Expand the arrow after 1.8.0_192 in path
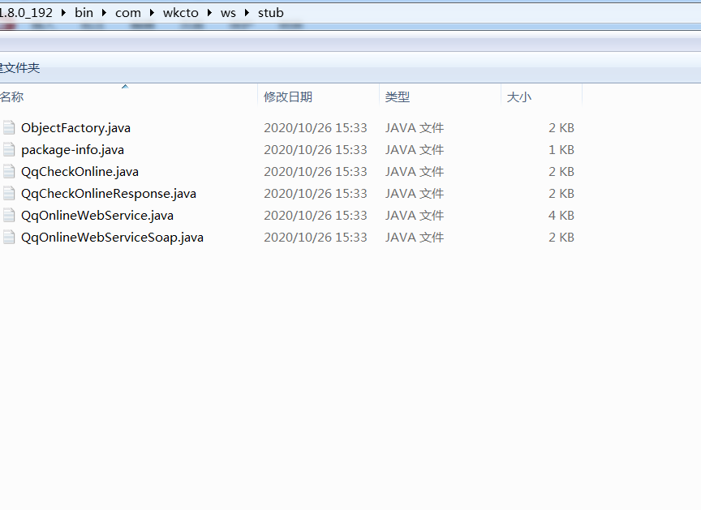This screenshot has width=701, height=510. pos(63,13)
